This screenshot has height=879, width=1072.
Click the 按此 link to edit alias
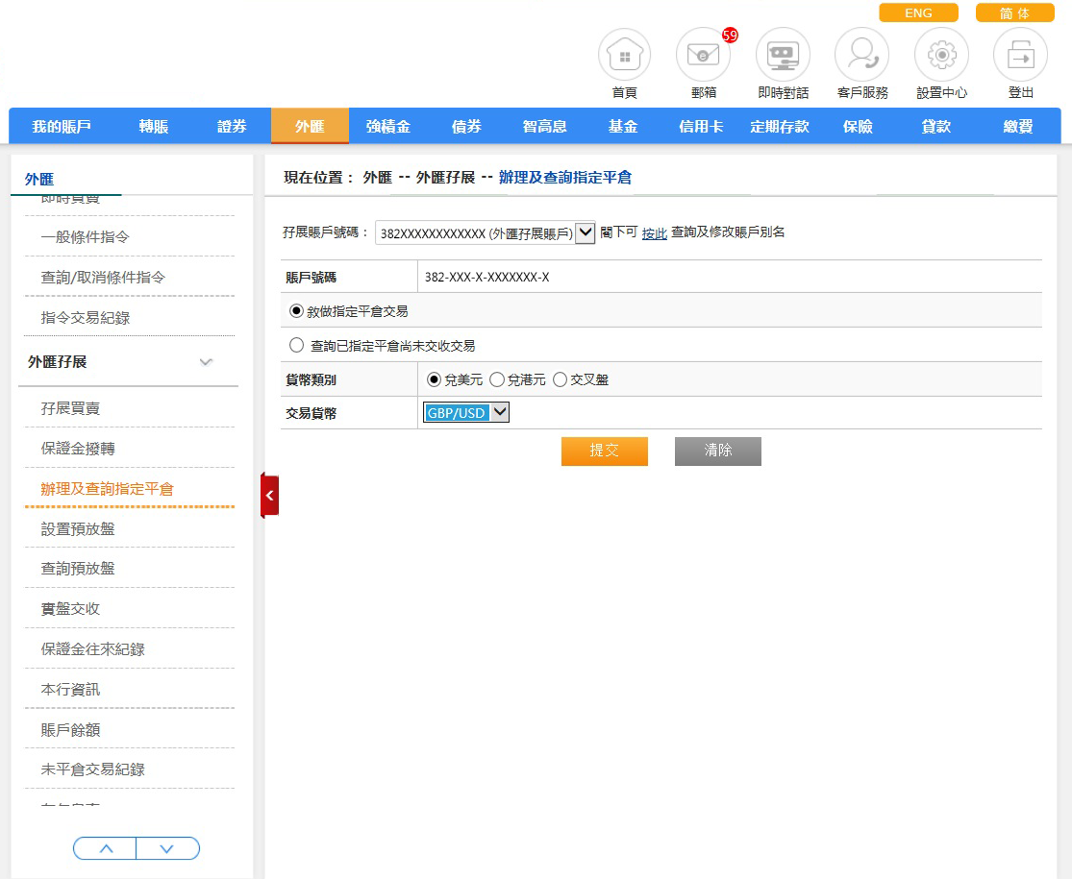pyautogui.click(x=654, y=233)
